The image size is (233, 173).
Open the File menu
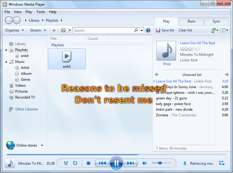pyautogui.click(x=7, y=12)
